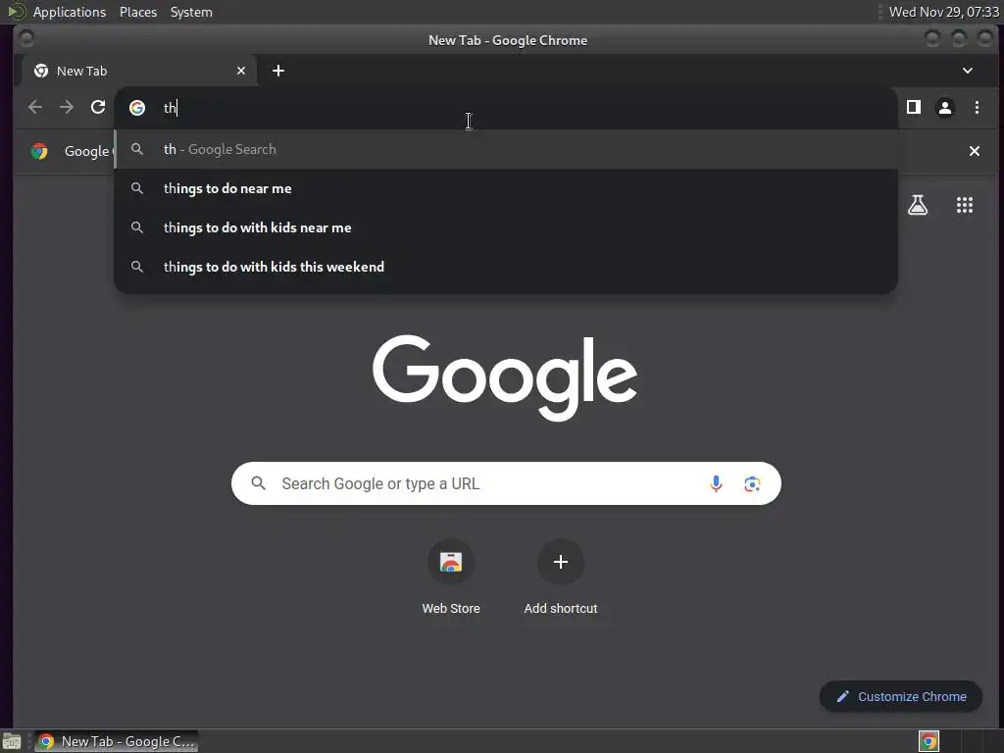The height and width of the screenshot is (753, 1004).
Task: Select the New Tab tab
Action: (x=139, y=71)
